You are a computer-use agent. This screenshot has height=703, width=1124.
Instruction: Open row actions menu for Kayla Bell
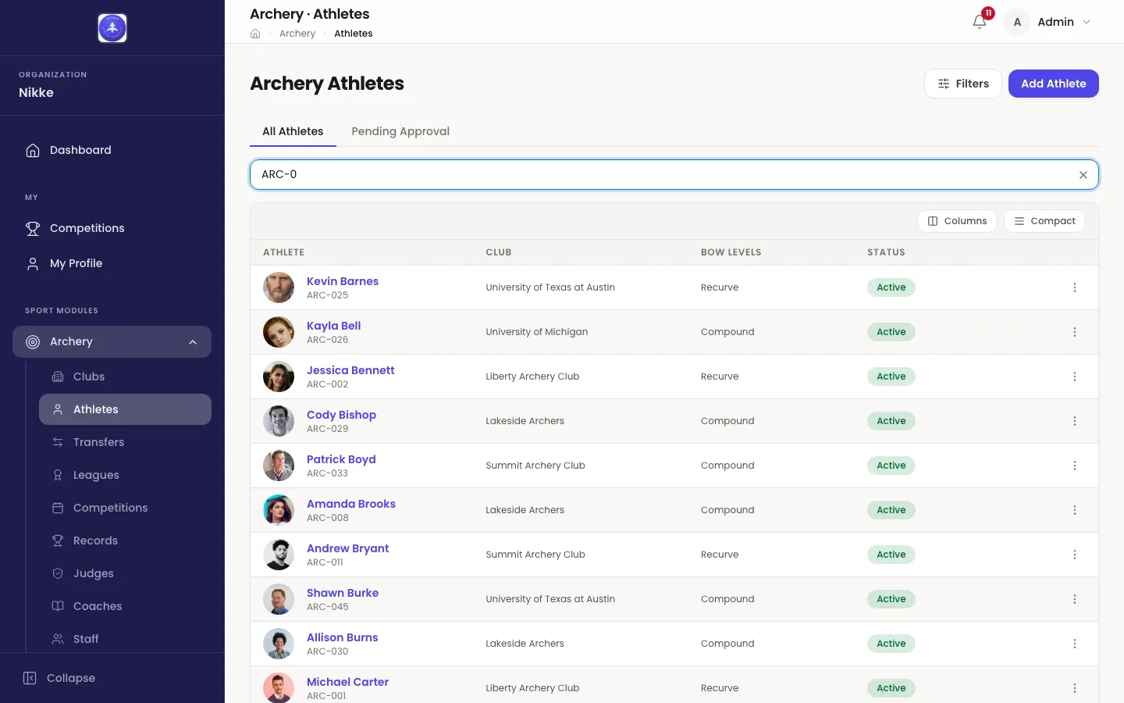pos(1075,332)
